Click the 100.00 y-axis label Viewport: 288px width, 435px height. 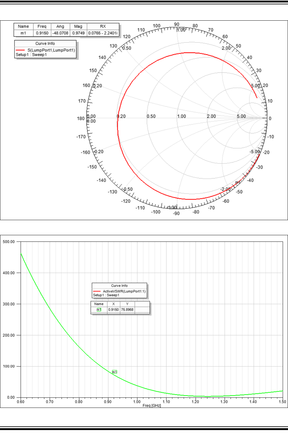(x=9, y=366)
